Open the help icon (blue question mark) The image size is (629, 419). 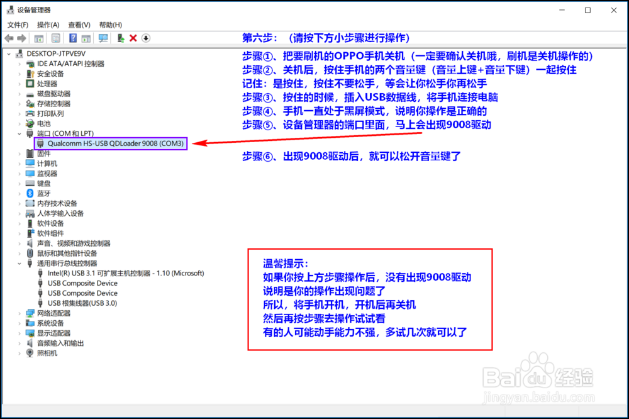[74, 38]
